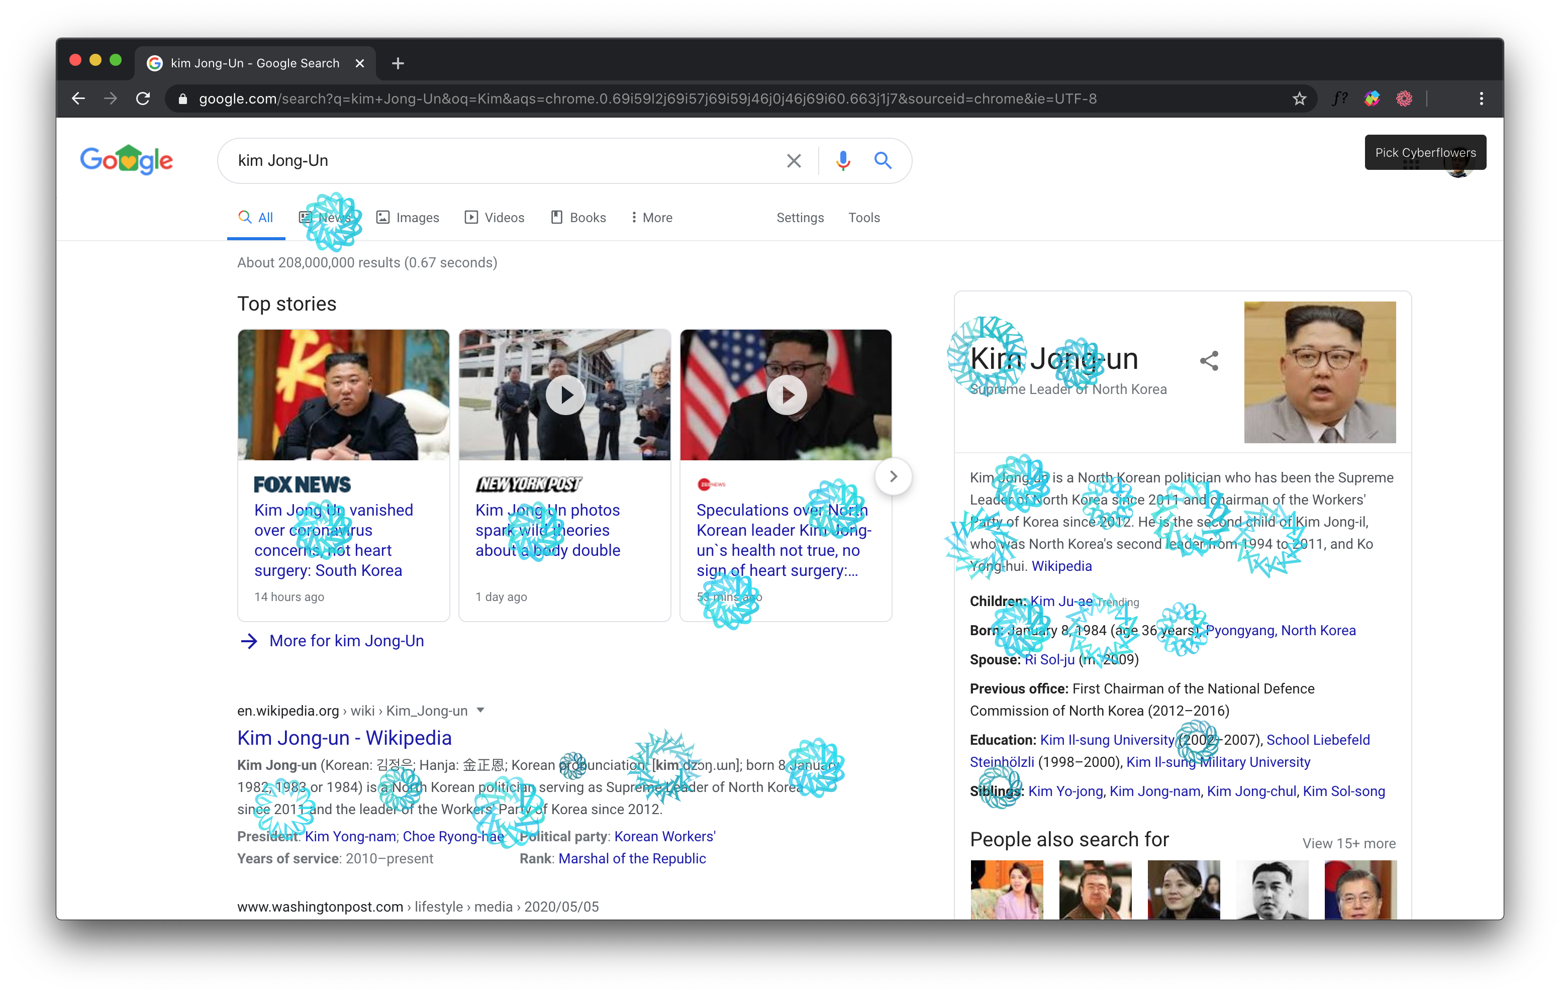Open the pink Cyberflowers extension icon

pos(1404,98)
